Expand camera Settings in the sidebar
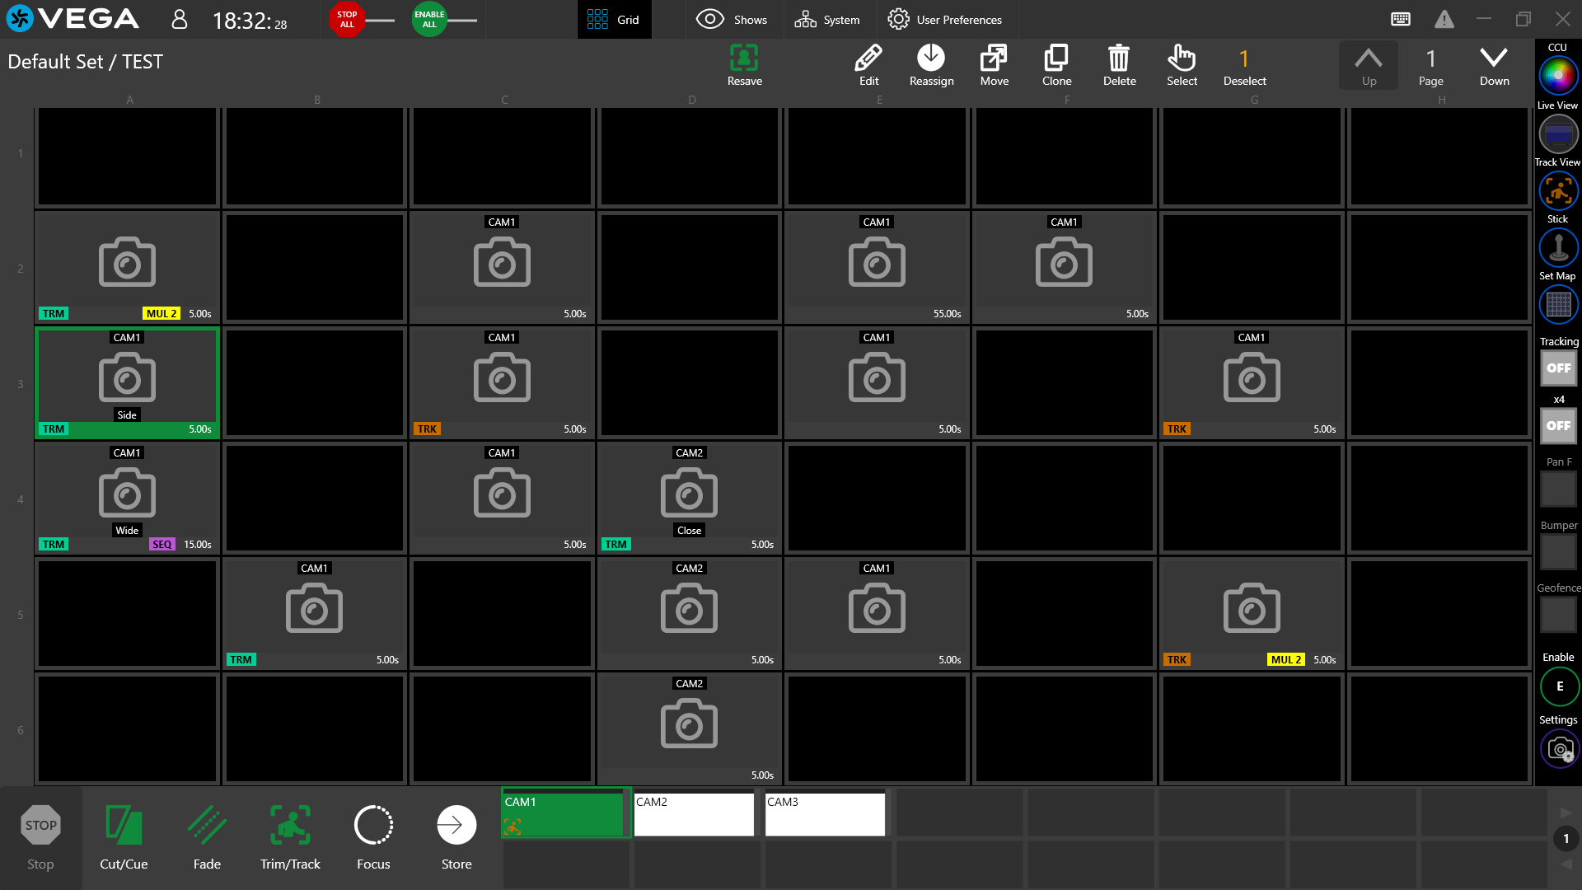 pos(1557,748)
